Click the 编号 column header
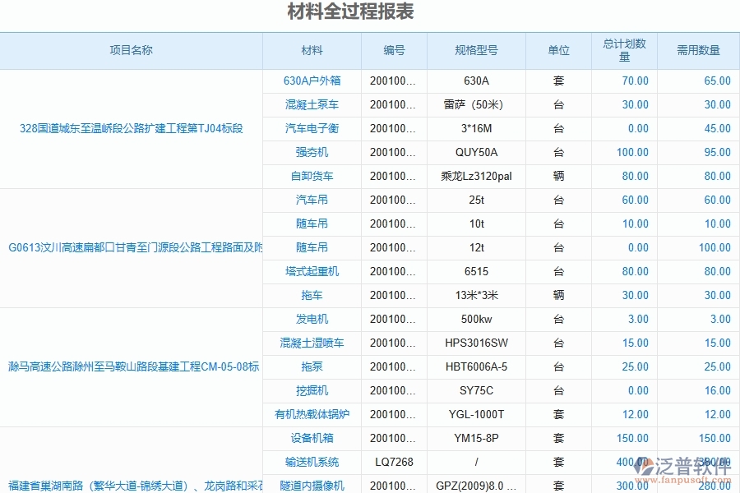Screen dimensions: 740x493 pos(393,50)
